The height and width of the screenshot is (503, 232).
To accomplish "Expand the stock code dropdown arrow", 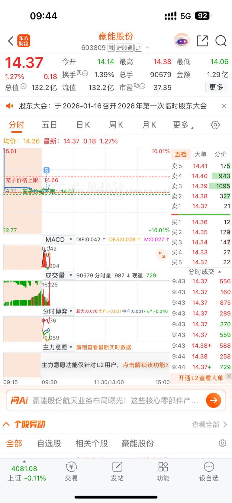I will [147, 48].
